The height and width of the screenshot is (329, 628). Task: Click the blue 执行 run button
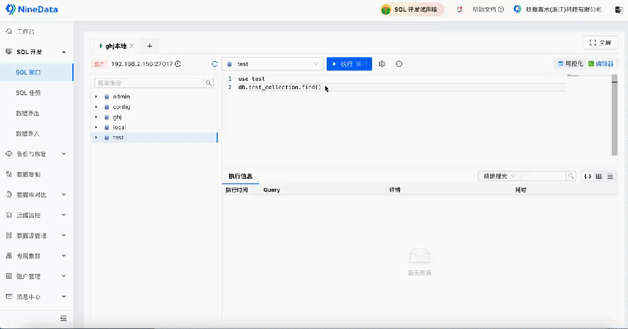click(x=349, y=64)
